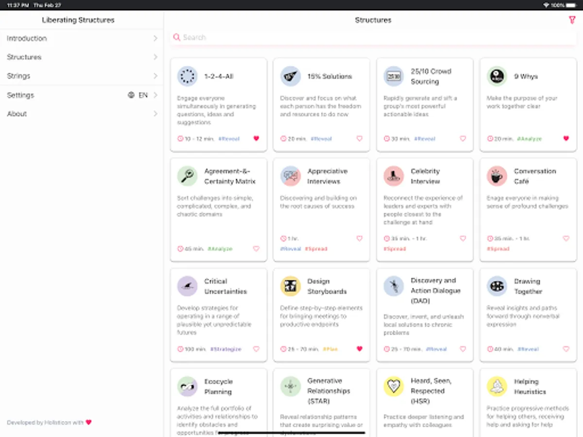Viewport: 583px width, 437px height.
Task: Click the pink heart beside Developed by Holisticon
Action: [88, 422]
